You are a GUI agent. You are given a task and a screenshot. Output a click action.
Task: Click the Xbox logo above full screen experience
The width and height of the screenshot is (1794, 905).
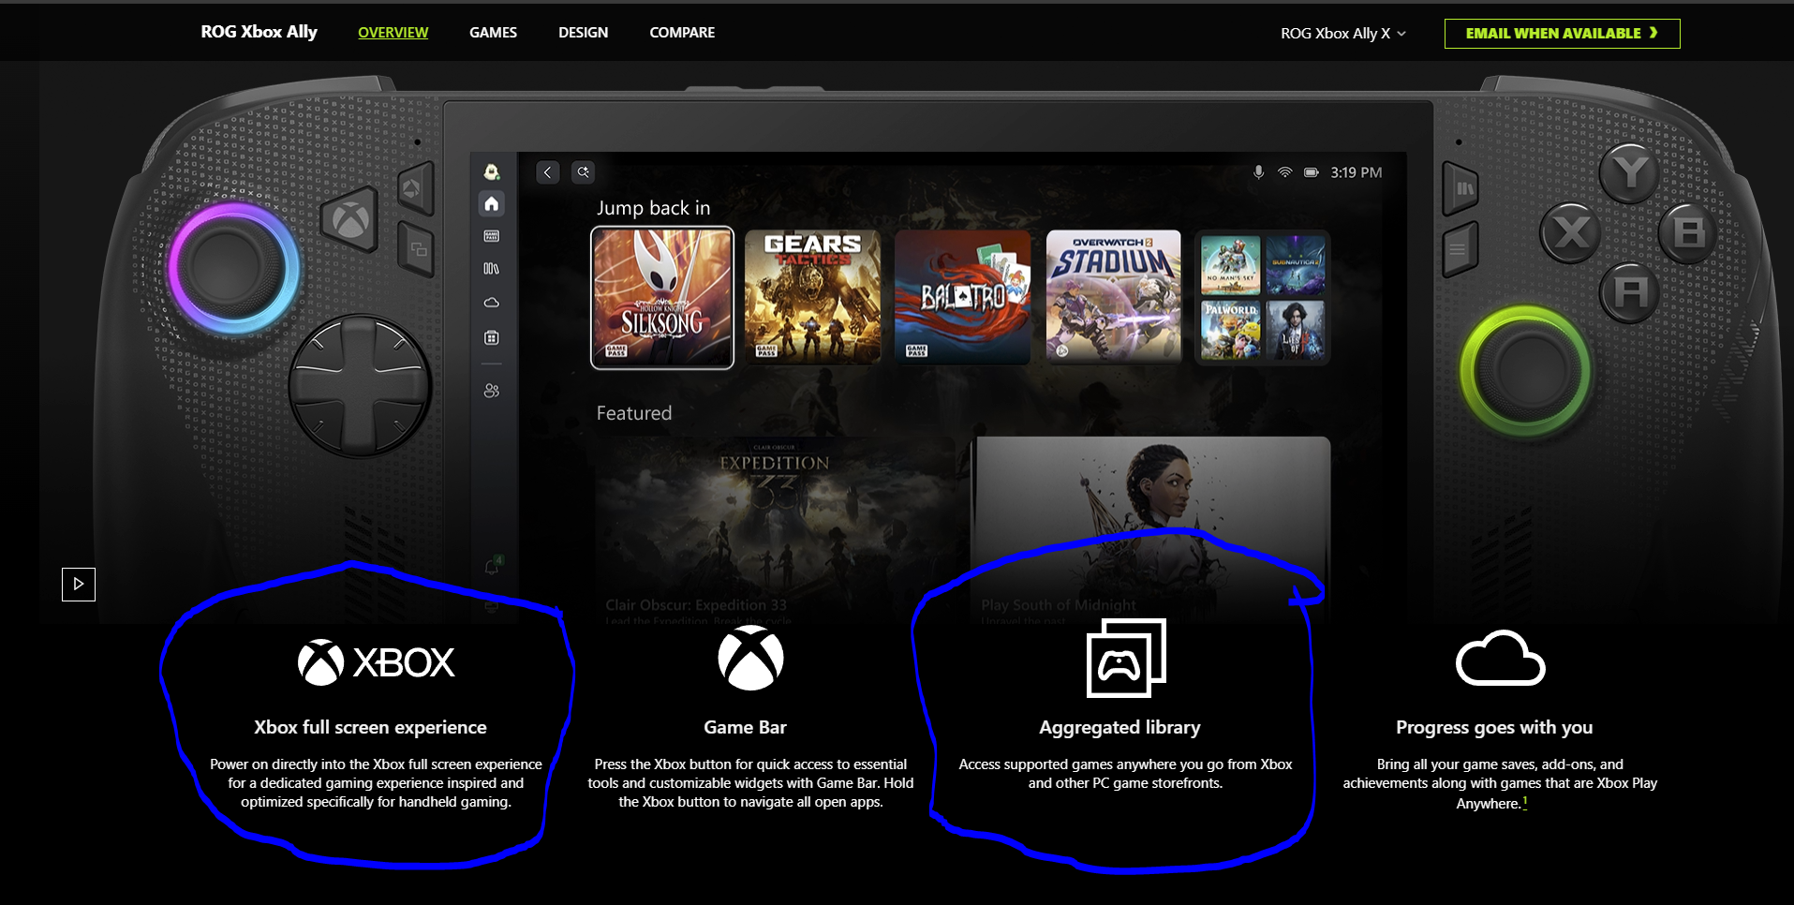point(376,662)
